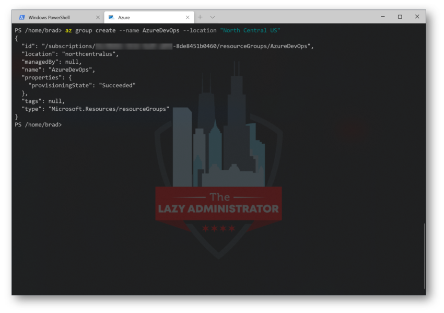Click the "type" key in output

31,109
